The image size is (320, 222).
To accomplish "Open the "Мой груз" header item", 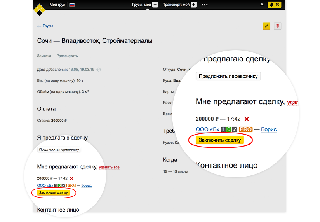I will click(57, 5).
